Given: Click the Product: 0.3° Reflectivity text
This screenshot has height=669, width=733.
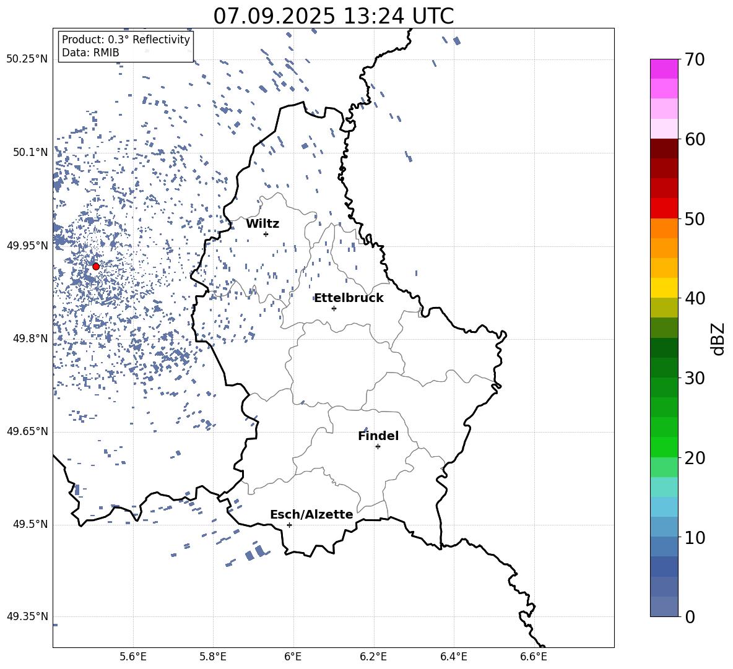Looking at the screenshot, I should [126, 39].
